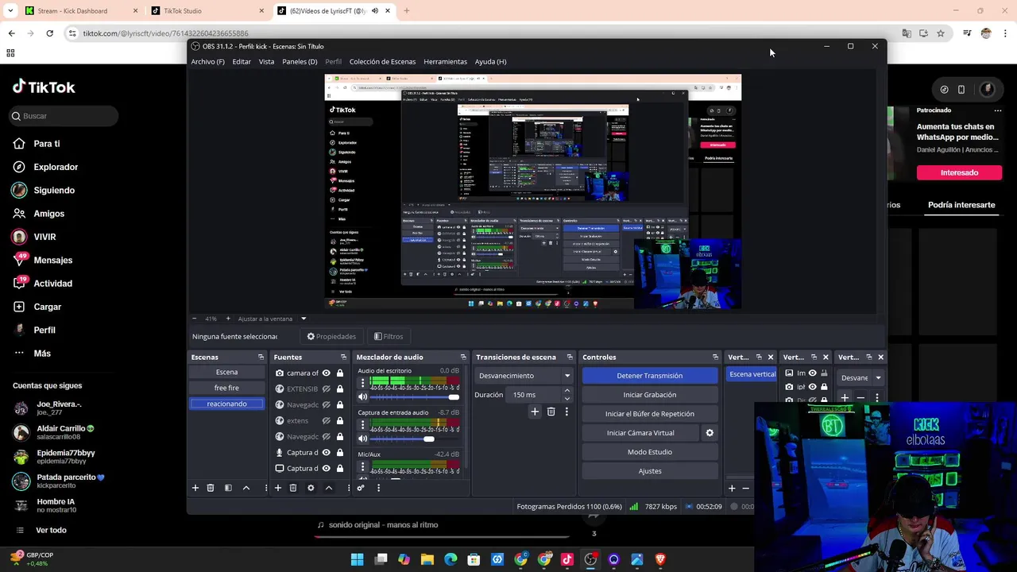Adjust Audio del escritorio volume slider
The height and width of the screenshot is (572, 1017).
[x=413, y=396]
